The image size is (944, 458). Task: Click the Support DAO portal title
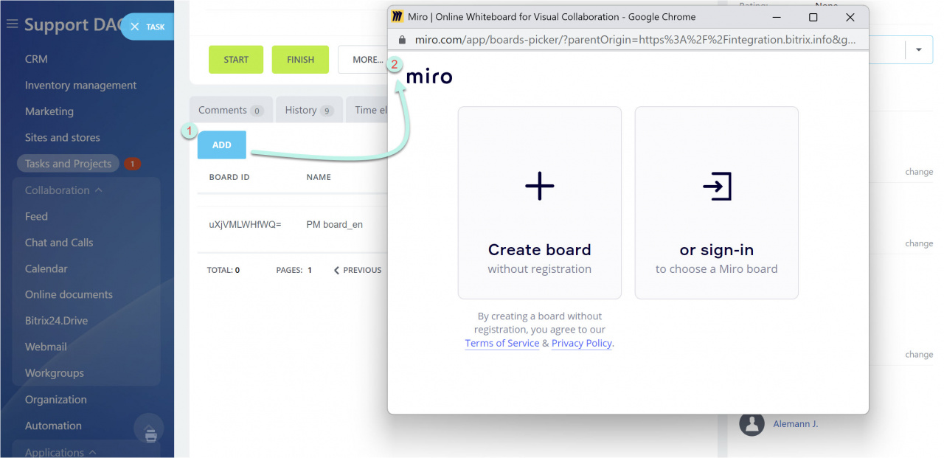(x=74, y=24)
